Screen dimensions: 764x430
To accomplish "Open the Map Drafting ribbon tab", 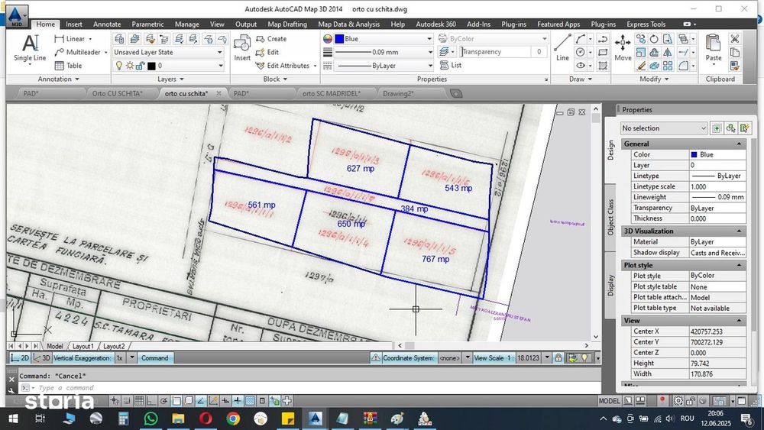I will pyautogui.click(x=286, y=24).
